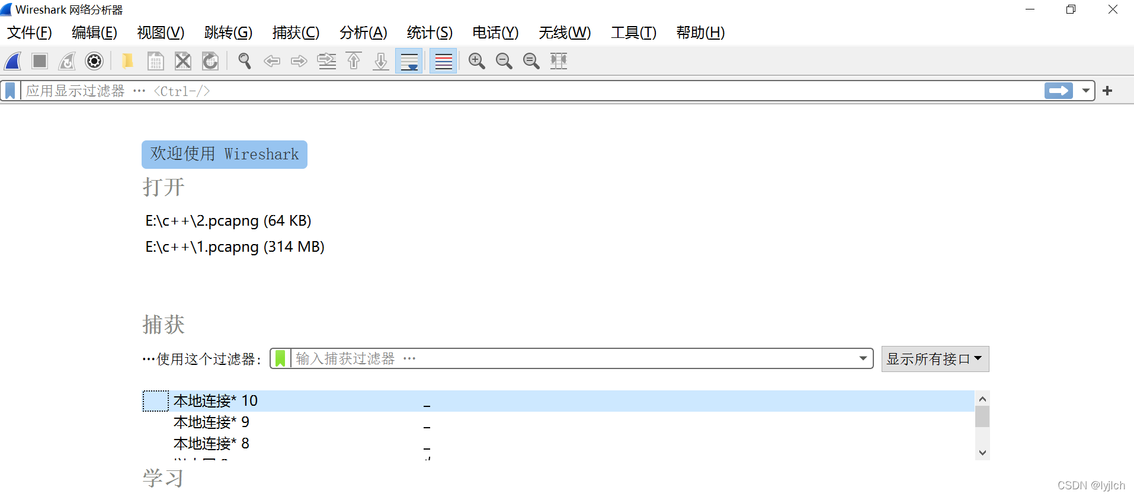Go back to previous packet arrow
Image resolution: width=1134 pixels, height=497 pixels.
point(272,61)
